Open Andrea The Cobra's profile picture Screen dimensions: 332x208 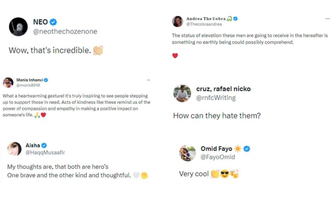(177, 21)
